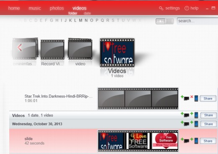The image size is (218, 154).
Task: Open settings gear in top bar
Action: point(161,8)
